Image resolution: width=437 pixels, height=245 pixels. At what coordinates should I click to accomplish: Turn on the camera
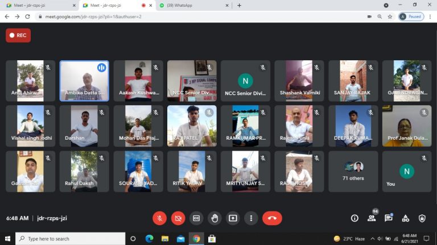178,218
